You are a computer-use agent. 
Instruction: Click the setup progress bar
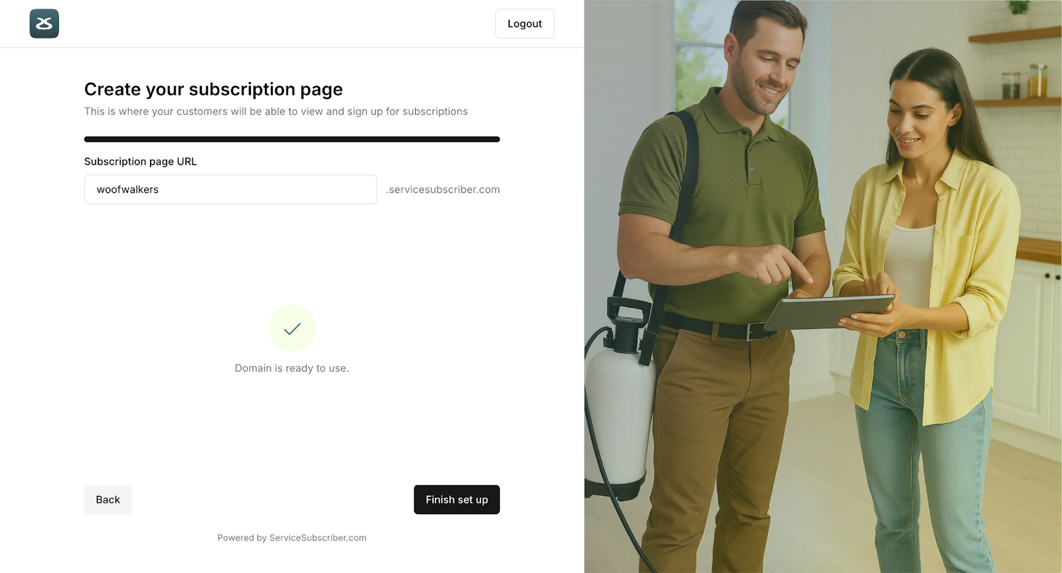point(292,139)
